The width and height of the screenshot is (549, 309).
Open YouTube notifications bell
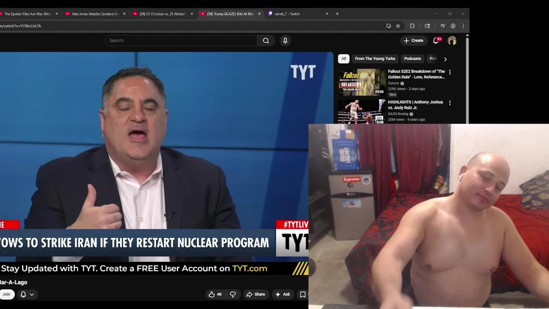pos(436,40)
